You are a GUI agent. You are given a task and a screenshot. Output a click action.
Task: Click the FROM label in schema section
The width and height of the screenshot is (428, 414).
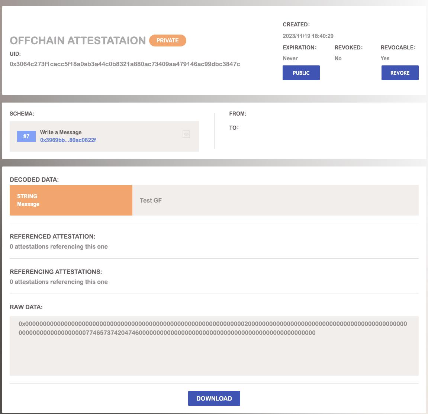(x=238, y=114)
